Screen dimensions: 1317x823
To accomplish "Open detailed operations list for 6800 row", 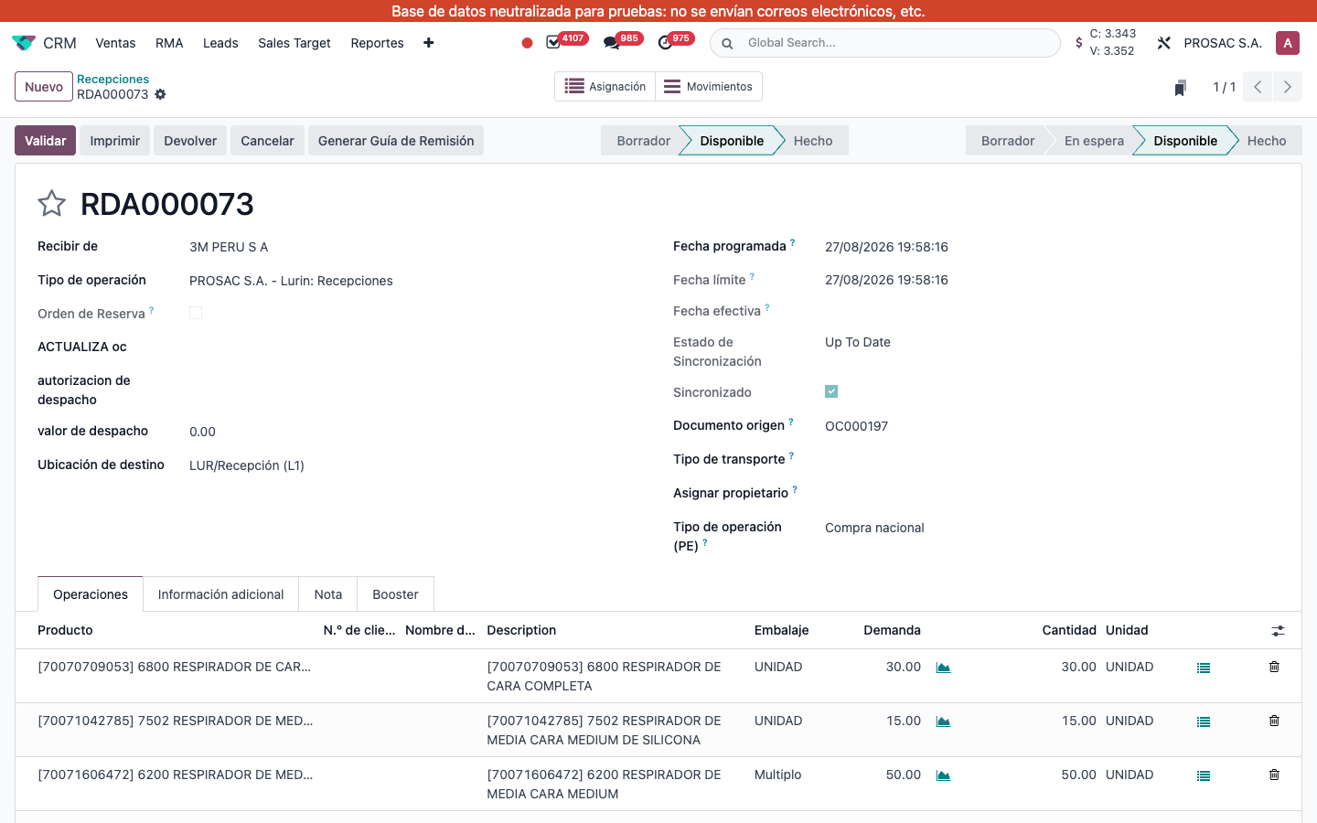I will coord(1204,668).
